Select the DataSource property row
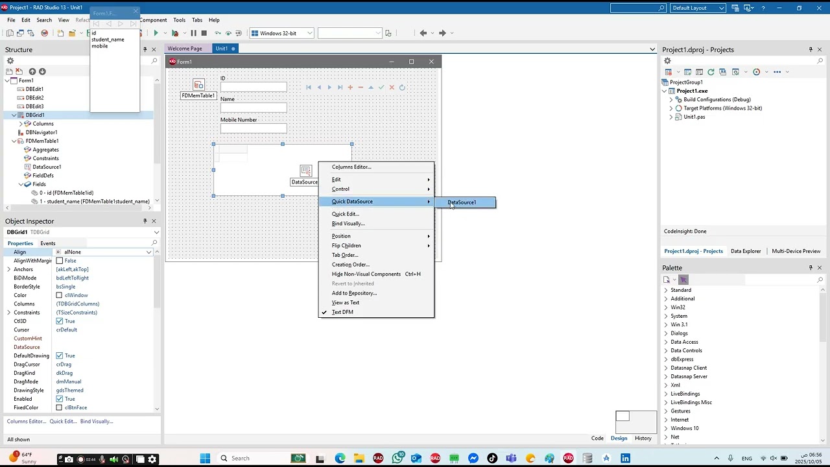Screen dimensions: 830x467 point(80,347)
